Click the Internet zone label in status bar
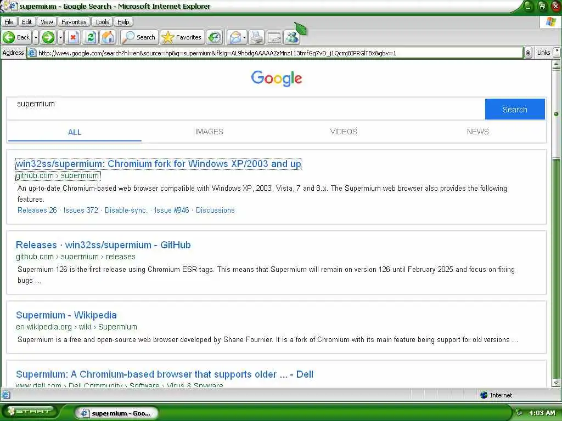 501,395
